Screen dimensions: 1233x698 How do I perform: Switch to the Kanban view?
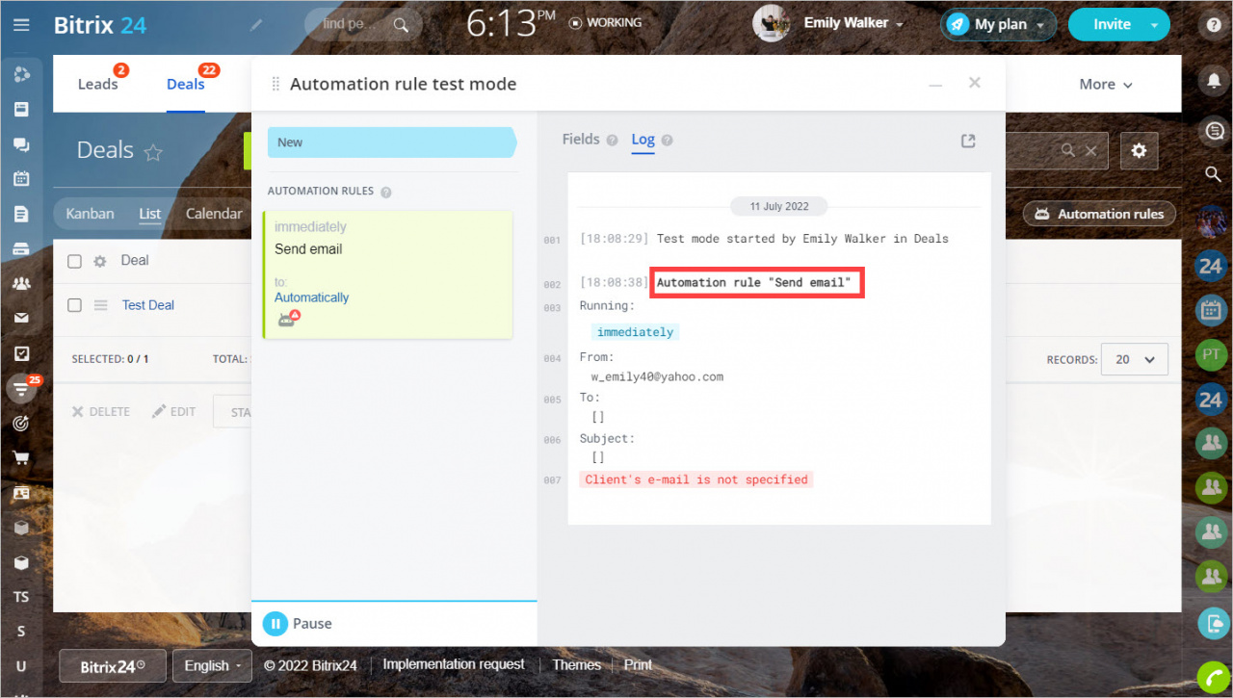click(90, 214)
